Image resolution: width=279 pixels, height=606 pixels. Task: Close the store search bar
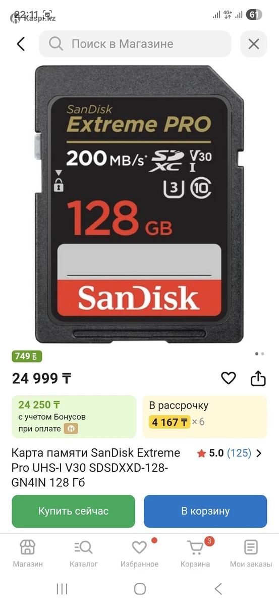click(254, 44)
